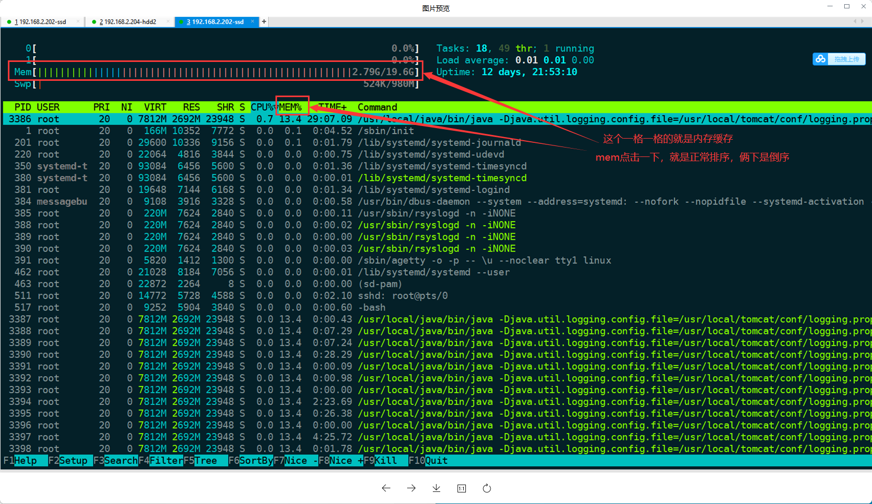
Task: Select tab 3 192.168.2.202-ssd
Action: coord(217,22)
